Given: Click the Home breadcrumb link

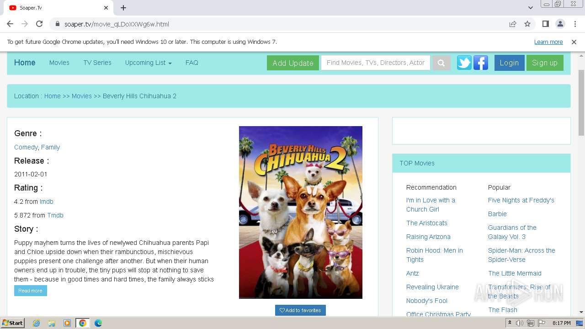Looking at the screenshot, I should coord(53,96).
